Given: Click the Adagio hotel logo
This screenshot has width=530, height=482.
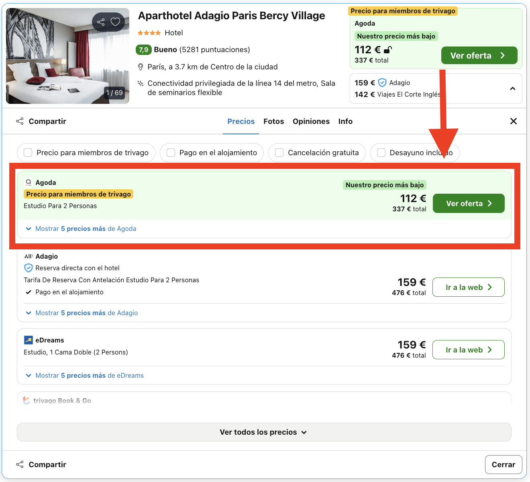Looking at the screenshot, I should tap(29, 256).
